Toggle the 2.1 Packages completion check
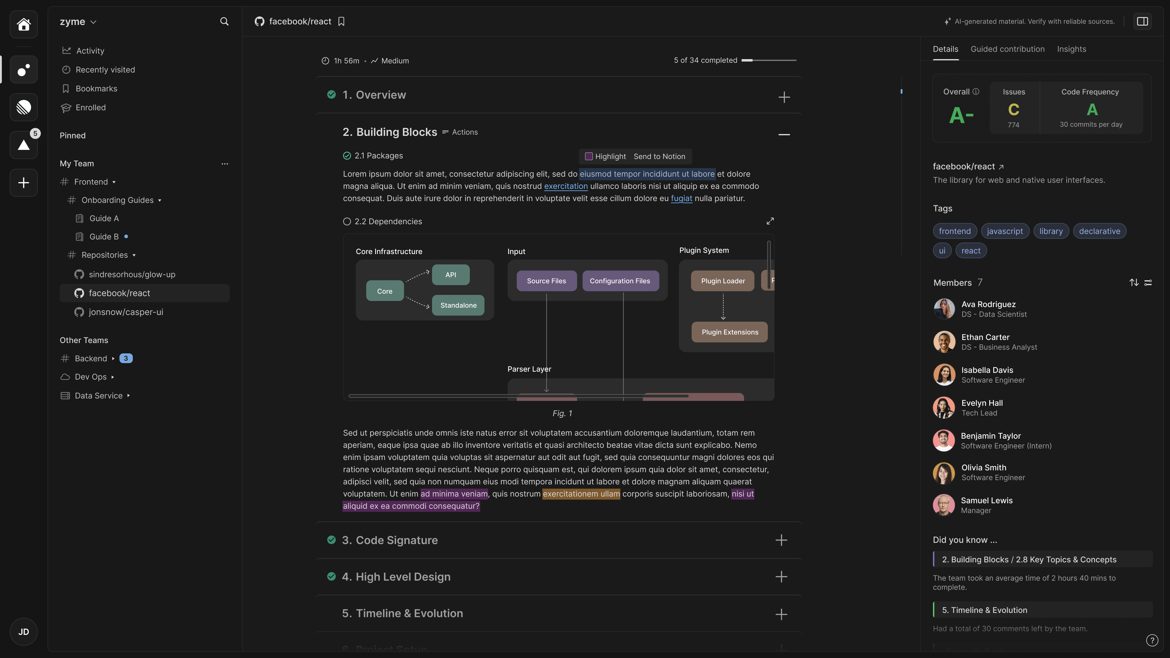 tap(347, 156)
